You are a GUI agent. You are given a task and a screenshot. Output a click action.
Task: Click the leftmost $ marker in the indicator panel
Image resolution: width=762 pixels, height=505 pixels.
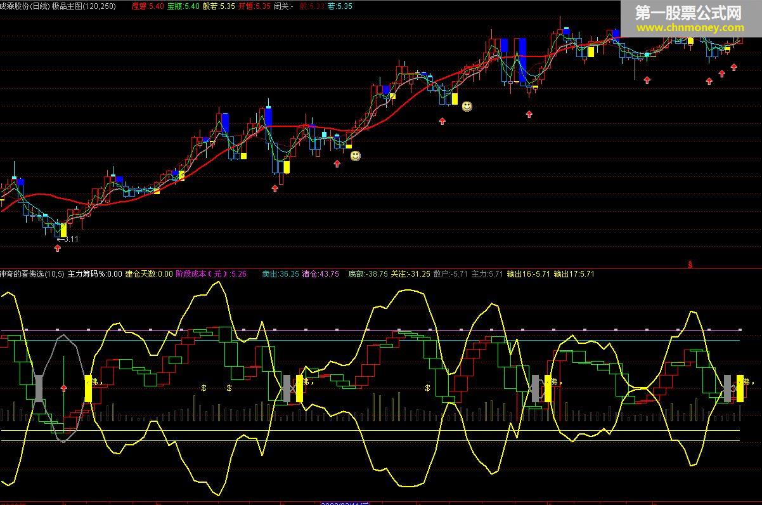(203, 388)
